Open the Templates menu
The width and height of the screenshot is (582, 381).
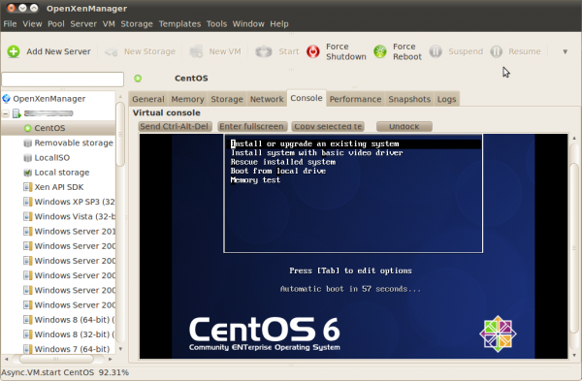pos(179,24)
